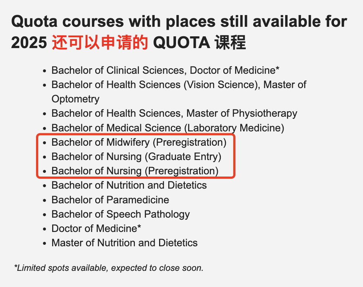Screen dimensions: 363x287
Task: Click Bachelor of Medical Science (Laboratory Medicine)
Action: click(168, 128)
